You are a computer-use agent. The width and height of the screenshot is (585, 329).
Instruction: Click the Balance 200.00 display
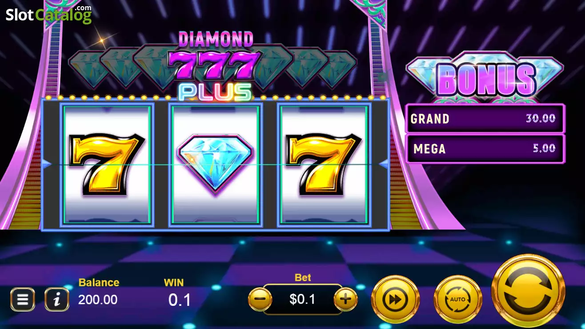point(99,292)
